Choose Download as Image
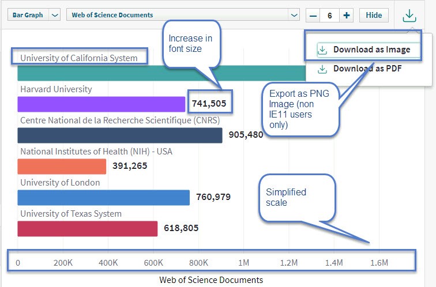Screen dimensions: 436x287 pyautogui.click(x=369, y=50)
